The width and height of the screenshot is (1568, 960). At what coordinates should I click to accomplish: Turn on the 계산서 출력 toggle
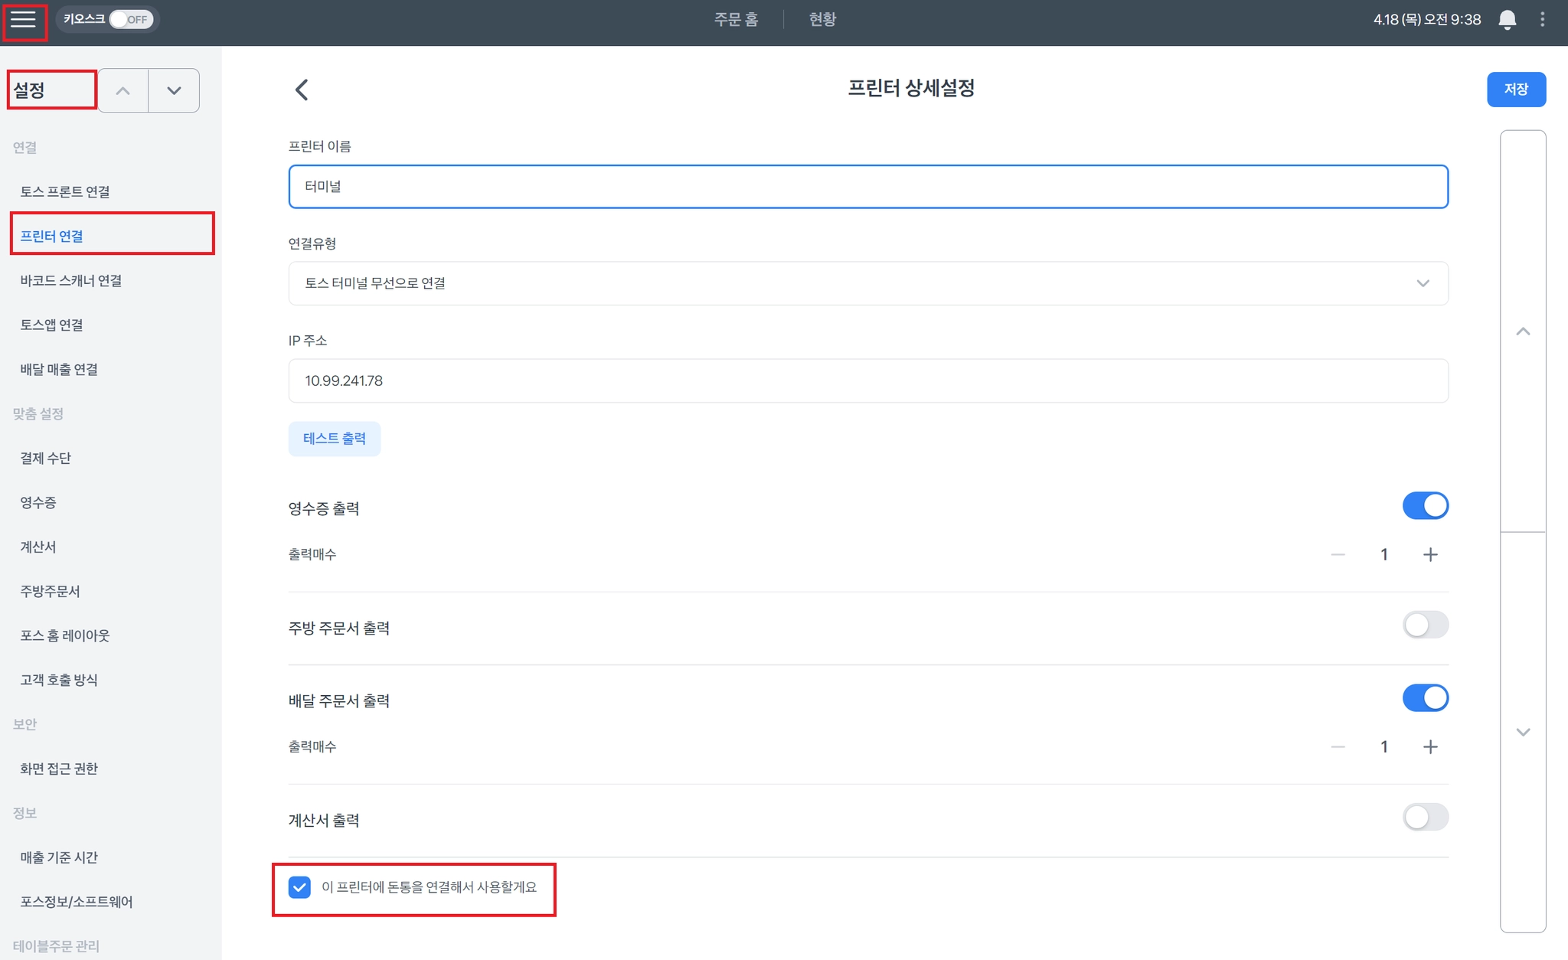[1425, 817]
